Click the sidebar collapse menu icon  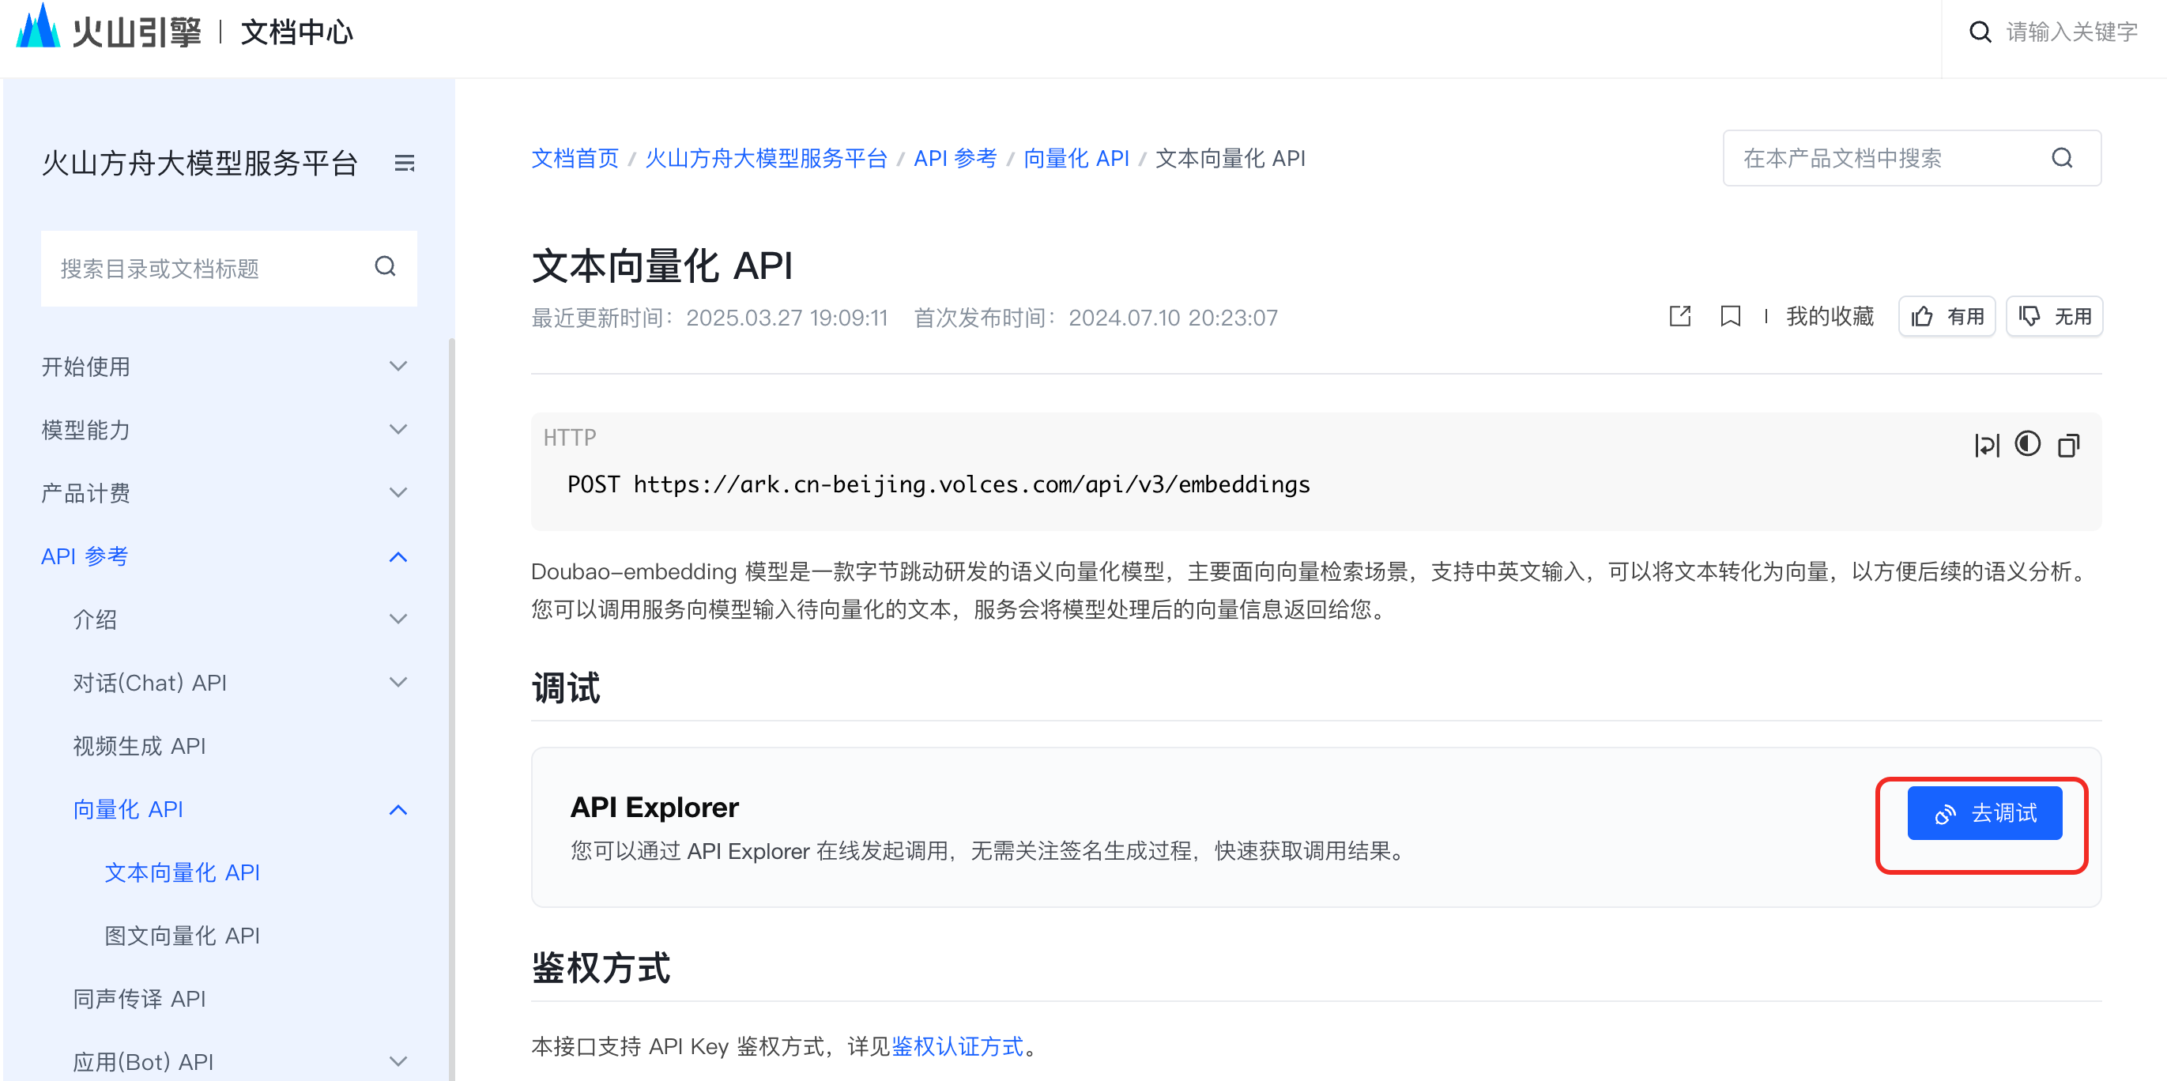tap(405, 164)
